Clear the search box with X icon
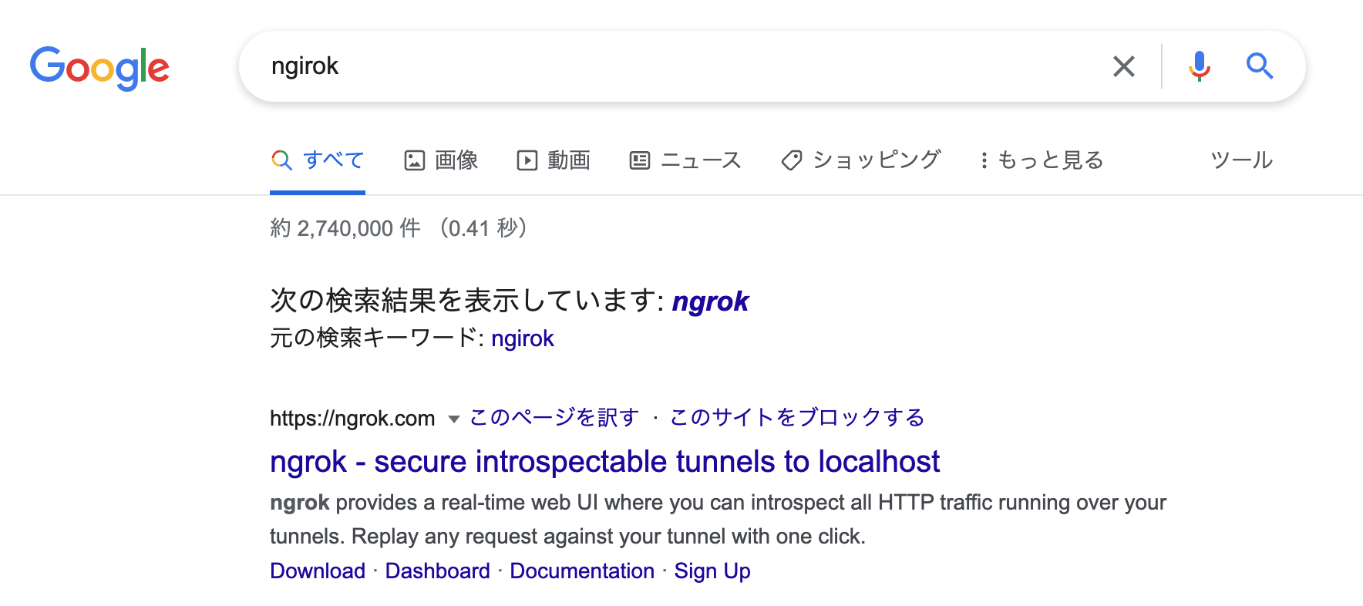 1124,66
